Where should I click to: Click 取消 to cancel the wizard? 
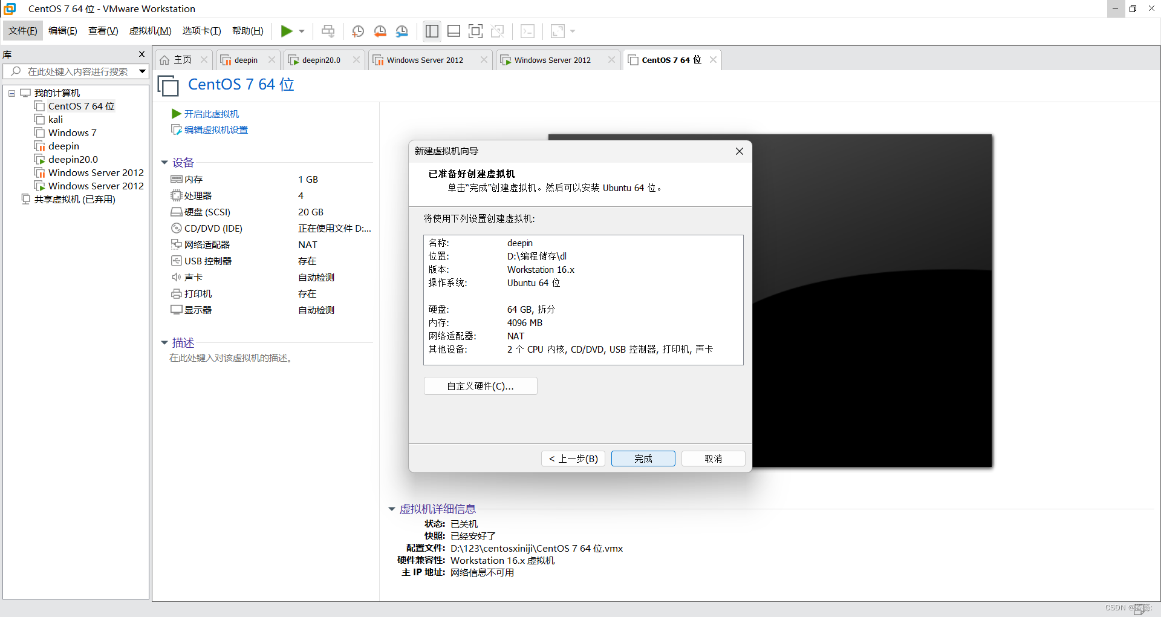[714, 459]
